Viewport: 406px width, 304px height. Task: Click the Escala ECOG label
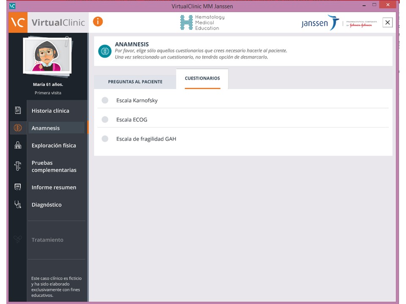[132, 119]
